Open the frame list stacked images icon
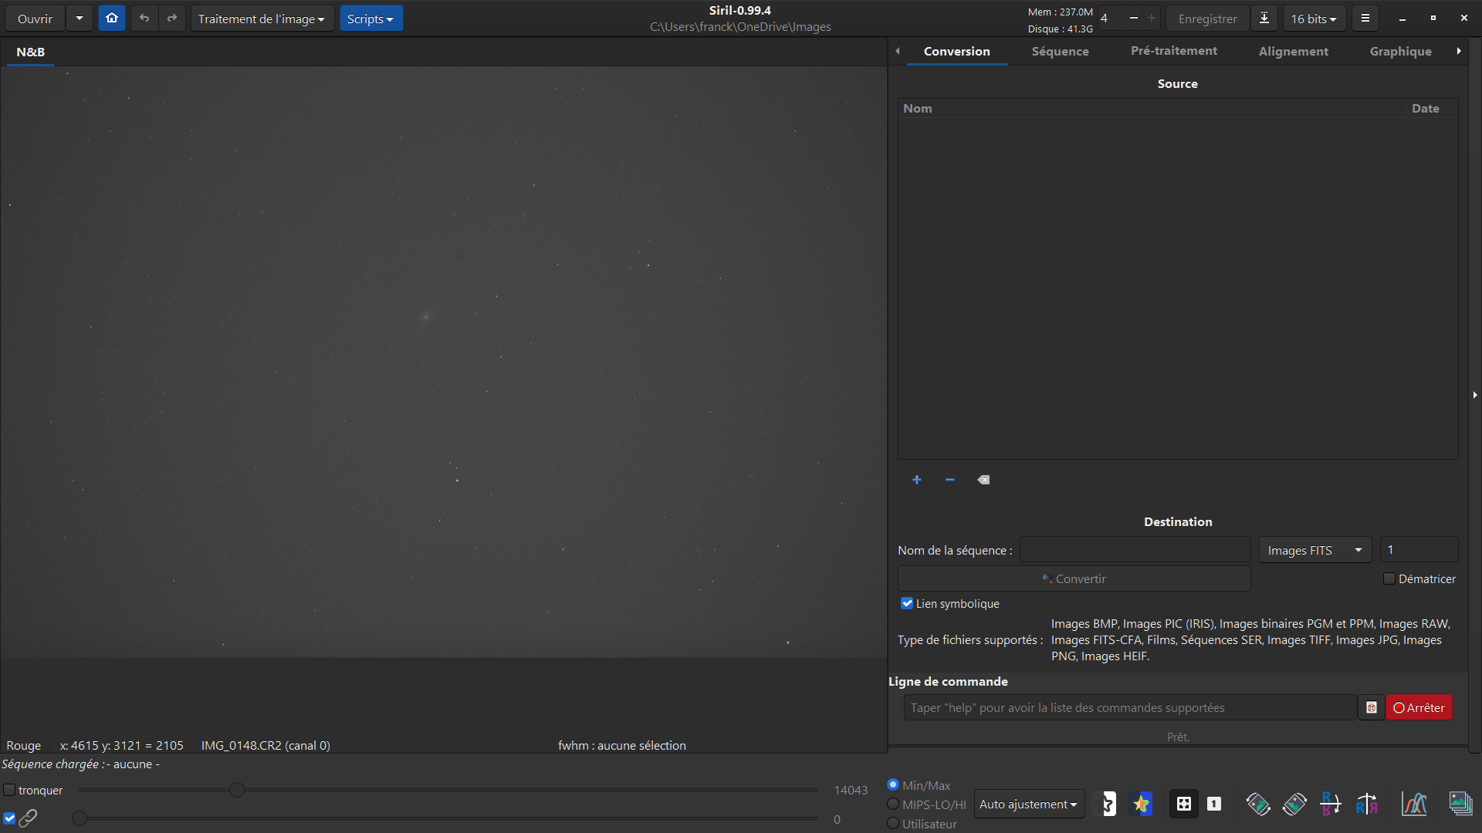1482x833 pixels. (1460, 804)
